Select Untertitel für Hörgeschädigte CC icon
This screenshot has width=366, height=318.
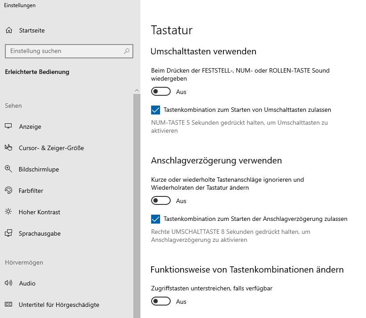click(x=8, y=304)
